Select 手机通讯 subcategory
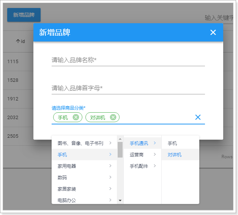Screen dimensions: 238x215 tap(142, 143)
